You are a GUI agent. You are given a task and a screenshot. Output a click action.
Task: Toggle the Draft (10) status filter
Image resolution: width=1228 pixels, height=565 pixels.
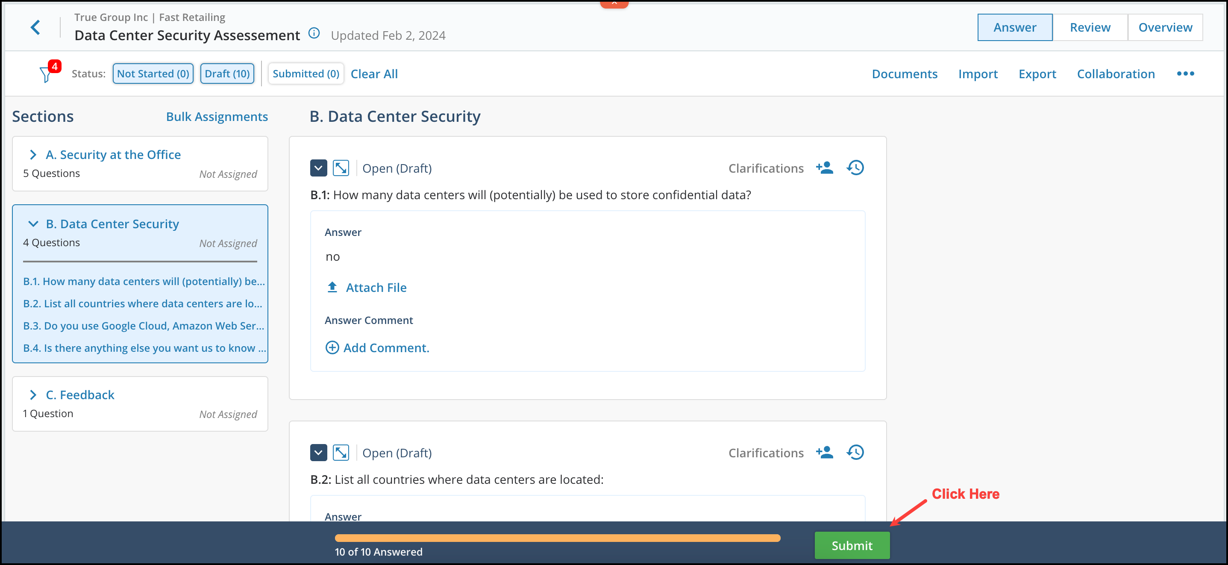pos(227,74)
